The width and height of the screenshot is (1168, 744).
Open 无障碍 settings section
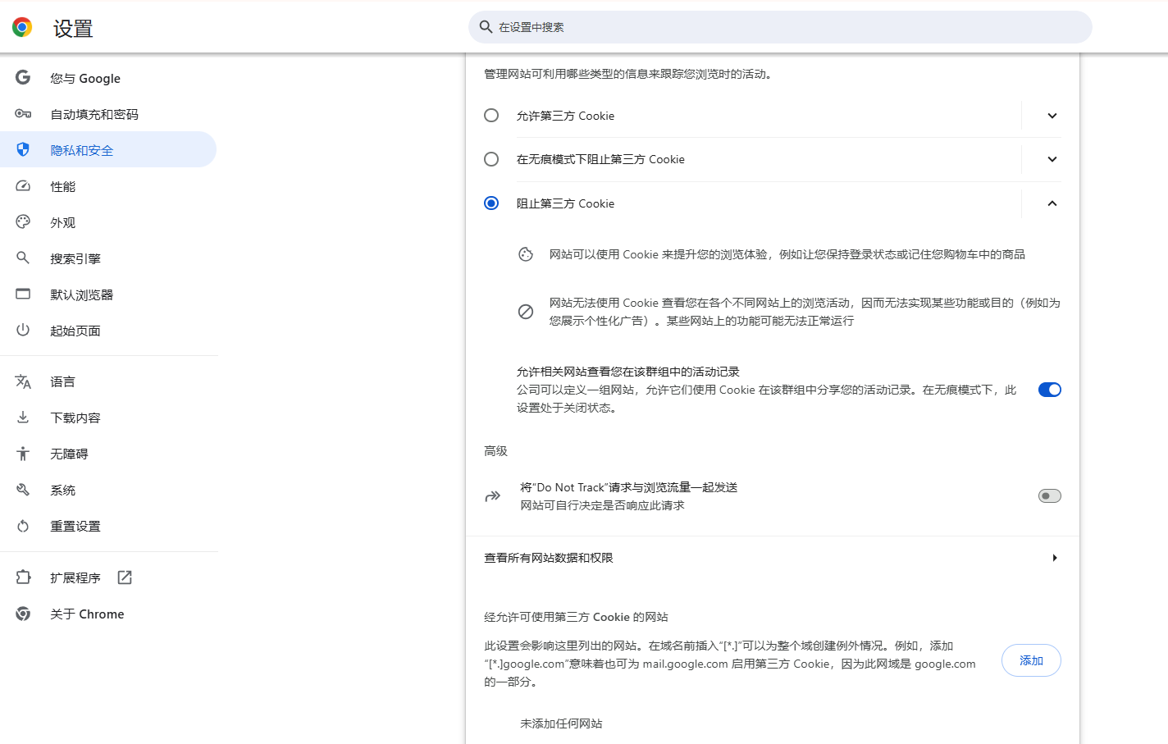[109, 454]
